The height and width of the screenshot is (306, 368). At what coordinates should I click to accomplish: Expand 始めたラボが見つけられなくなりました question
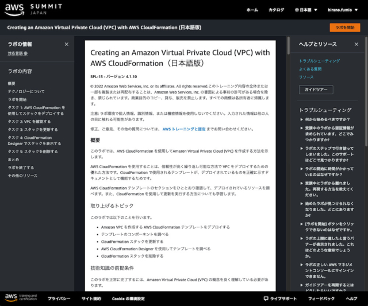click(x=327, y=210)
